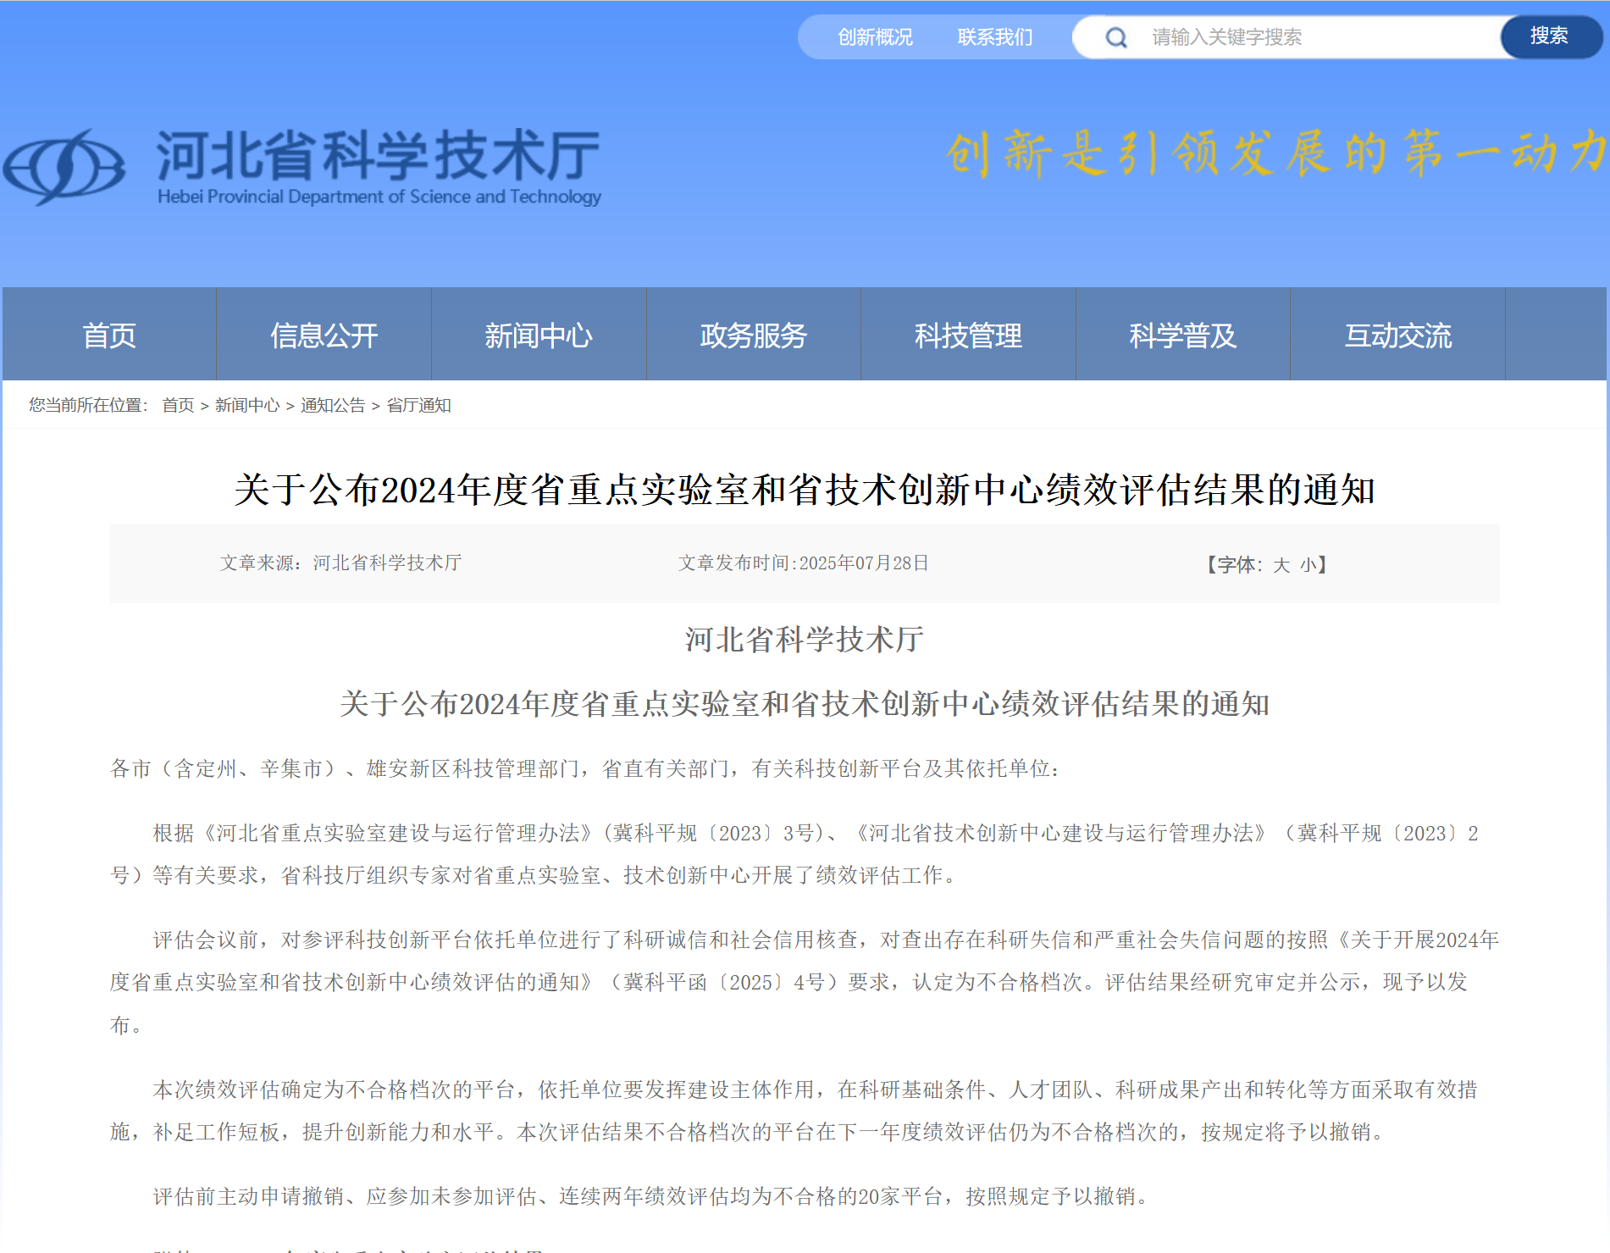Open 科学普及 navigation menu

(1182, 335)
